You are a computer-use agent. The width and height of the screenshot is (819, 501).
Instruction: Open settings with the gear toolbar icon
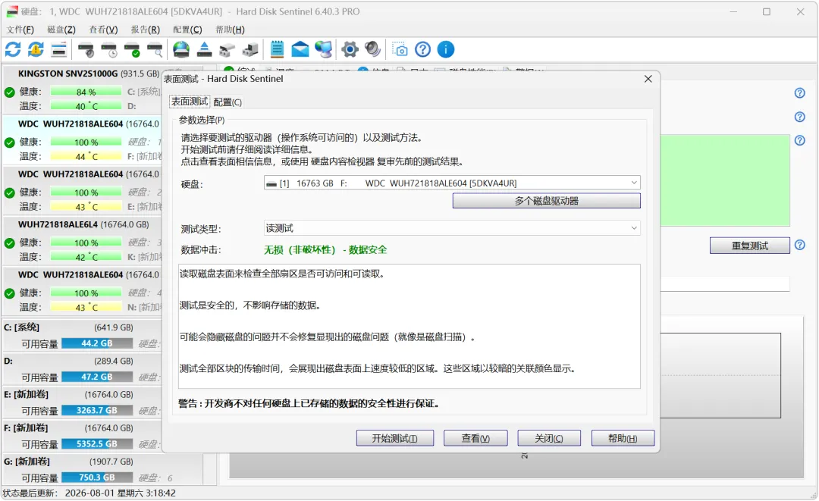tap(350, 49)
